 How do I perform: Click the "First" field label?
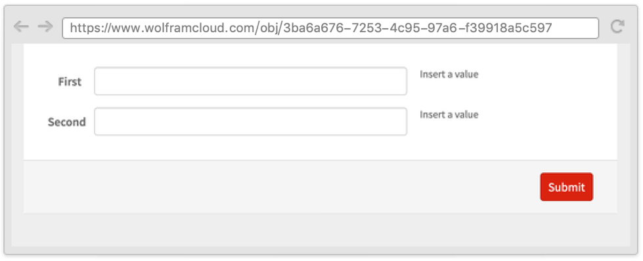click(70, 82)
